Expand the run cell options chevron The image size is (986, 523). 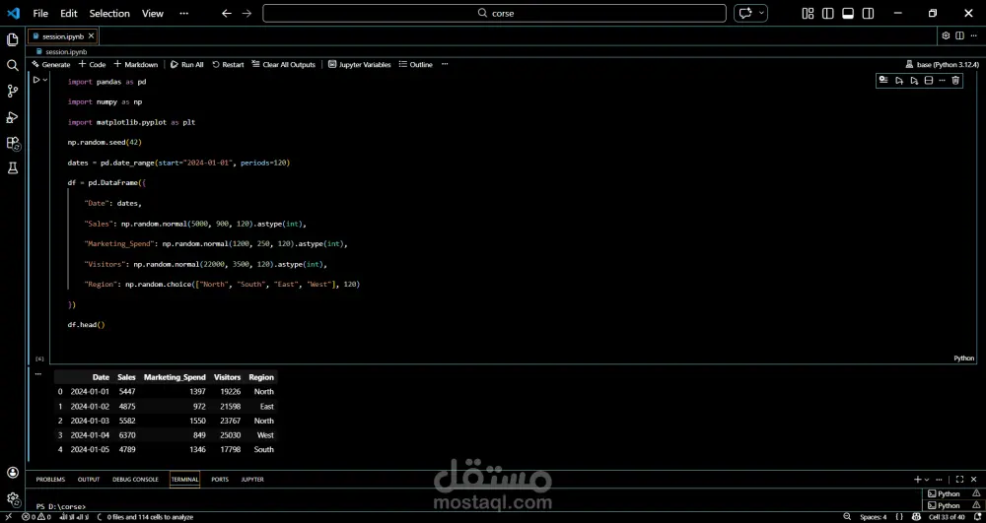pos(45,80)
